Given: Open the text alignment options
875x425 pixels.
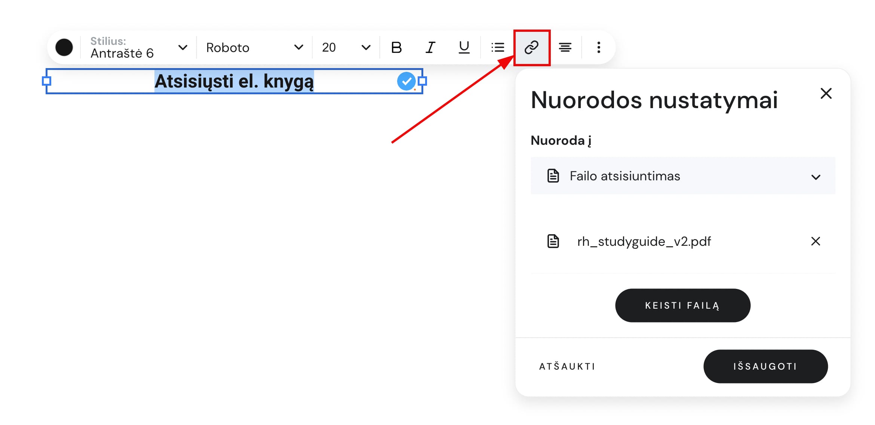Looking at the screenshot, I should point(565,48).
